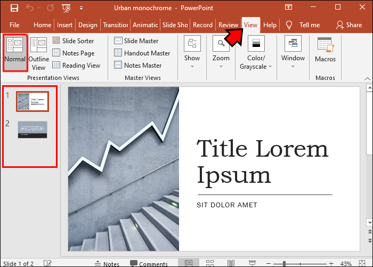Toggle the Notes pane in status bar
This screenshot has height=267, width=373.
pos(107,264)
